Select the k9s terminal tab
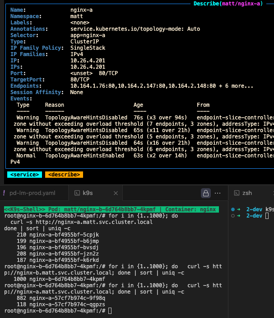 pos(88,193)
